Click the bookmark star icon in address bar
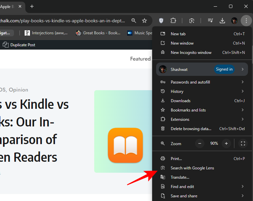The width and height of the screenshot is (253, 201). 144,21
